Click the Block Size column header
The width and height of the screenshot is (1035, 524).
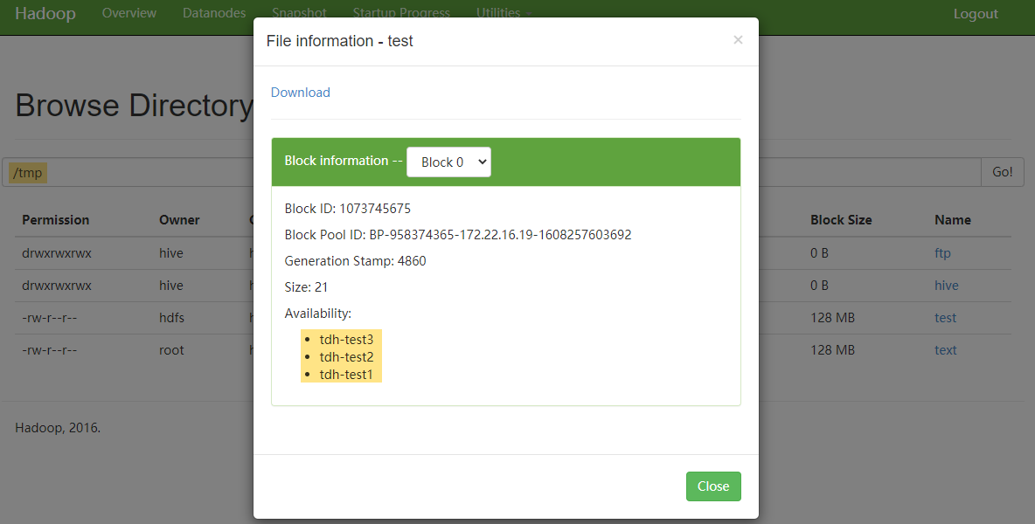click(840, 220)
